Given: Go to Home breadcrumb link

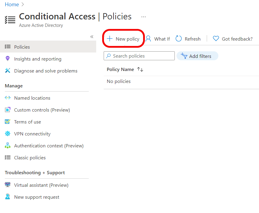Looking at the screenshot, I should pyautogui.click(x=12, y=4).
